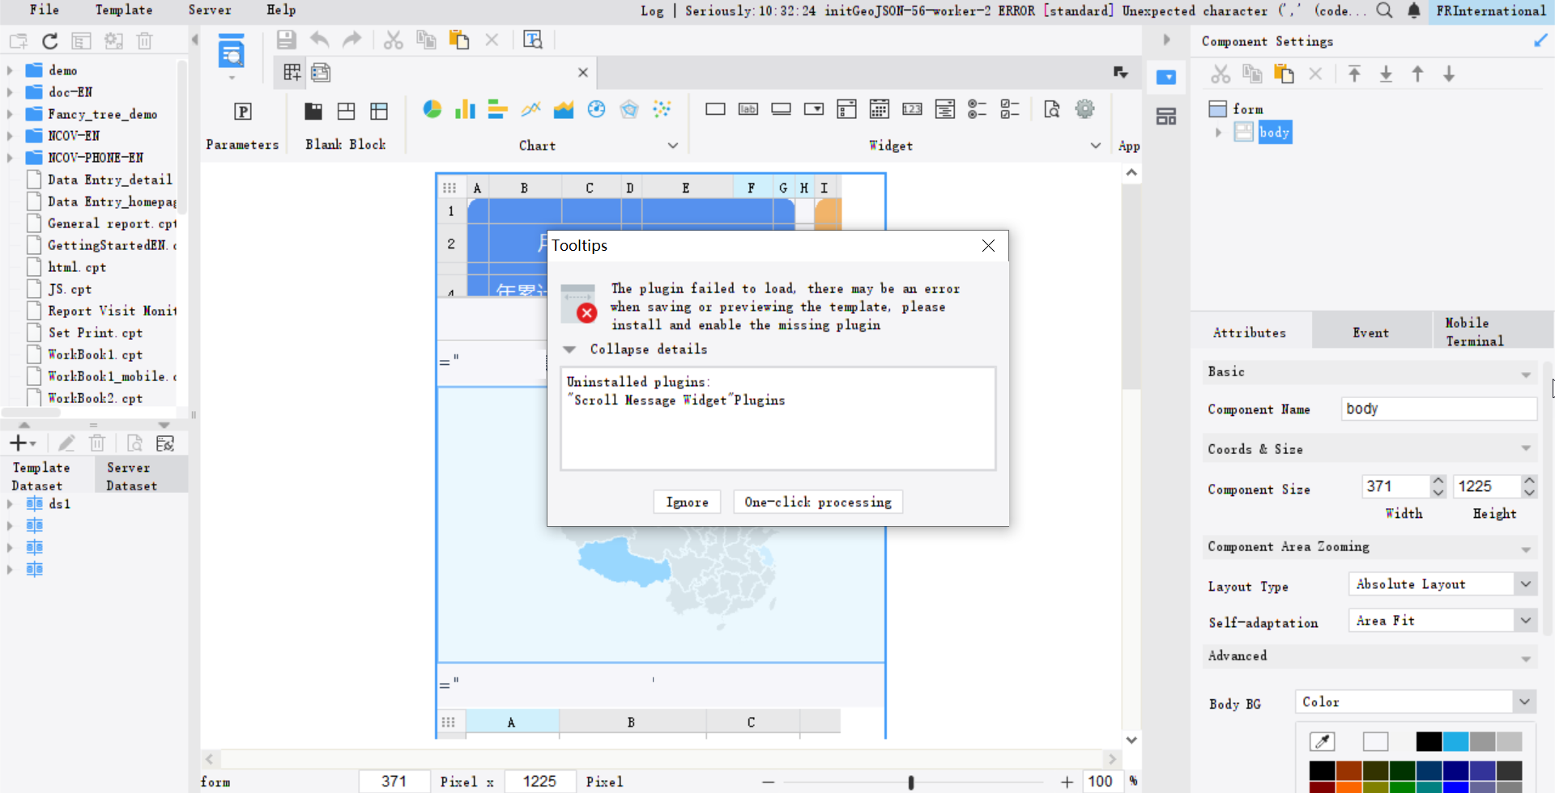Image resolution: width=1555 pixels, height=793 pixels.
Task: Click Ignore button in dialog
Action: tap(687, 503)
